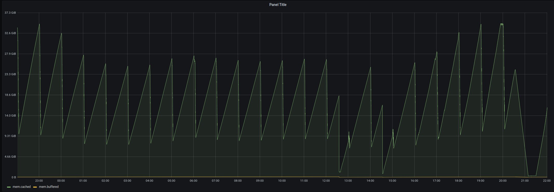Click the 08:00 time axis label
The image size is (554, 192).
238,181
